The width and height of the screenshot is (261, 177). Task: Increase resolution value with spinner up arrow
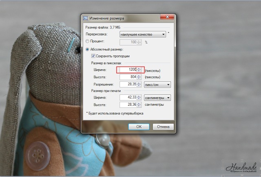pyautogui.click(x=139, y=83)
